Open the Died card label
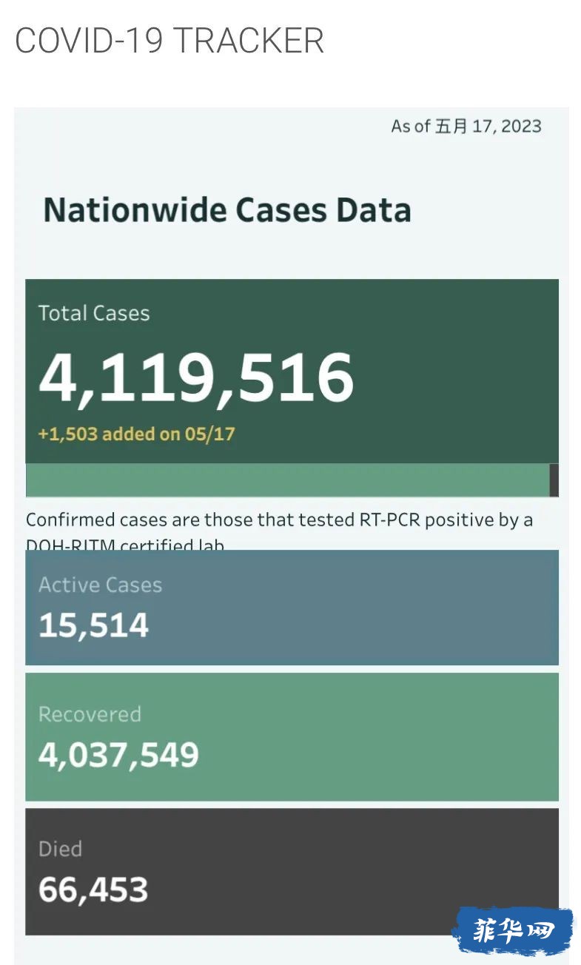The height and width of the screenshot is (965, 581). click(x=60, y=849)
